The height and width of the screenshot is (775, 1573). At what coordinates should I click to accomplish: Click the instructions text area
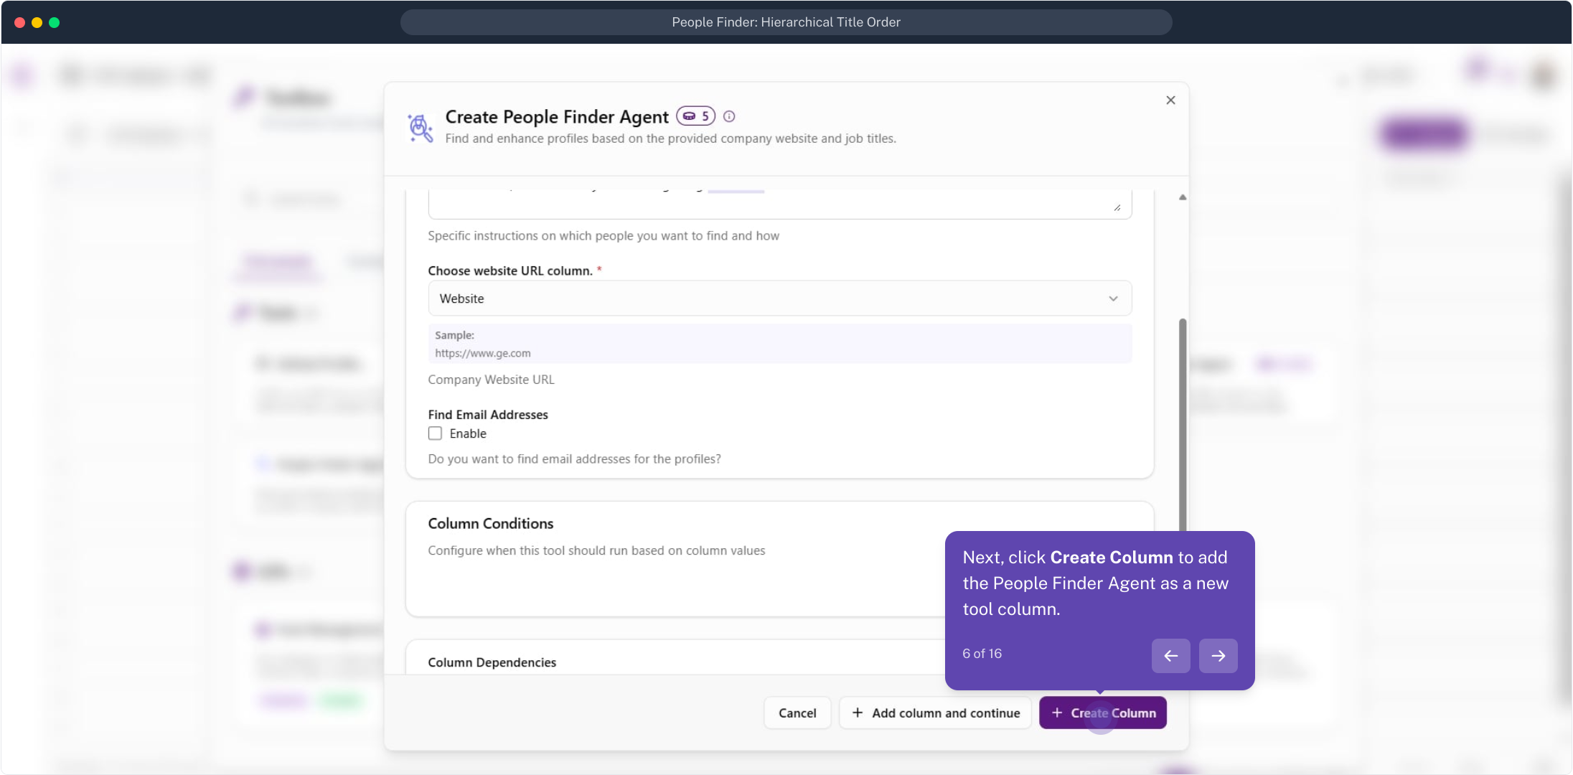(780, 204)
